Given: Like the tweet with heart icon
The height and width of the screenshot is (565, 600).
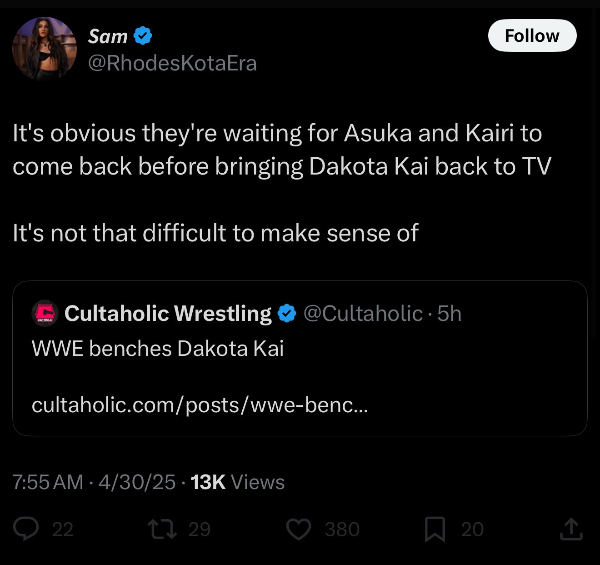Looking at the screenshot, I should click(299, 529).
